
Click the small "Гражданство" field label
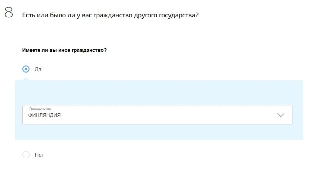pyautogui.click(x=40, y=108)
